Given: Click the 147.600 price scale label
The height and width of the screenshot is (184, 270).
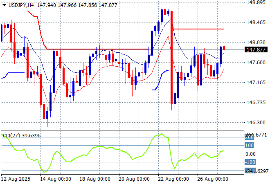Looking at the screenshot, I should [256, 62].
